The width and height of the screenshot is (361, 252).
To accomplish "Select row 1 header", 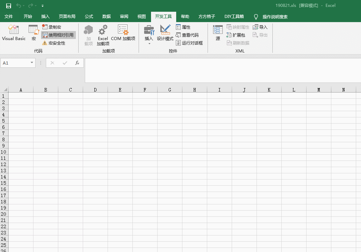I will click(4, 96).
